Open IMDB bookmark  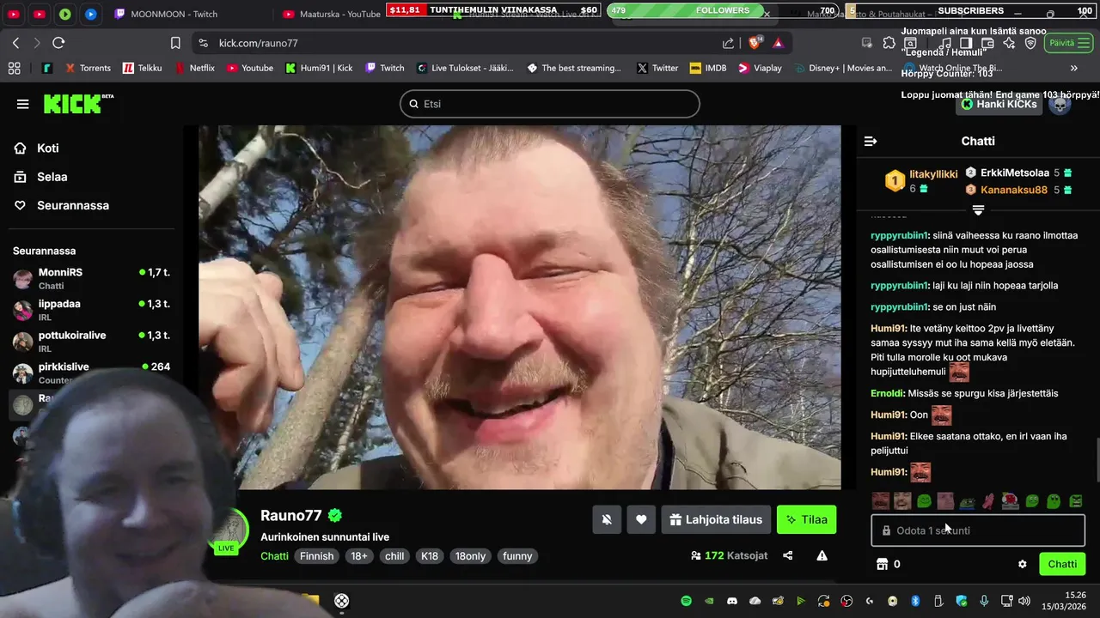click(707, 68)
